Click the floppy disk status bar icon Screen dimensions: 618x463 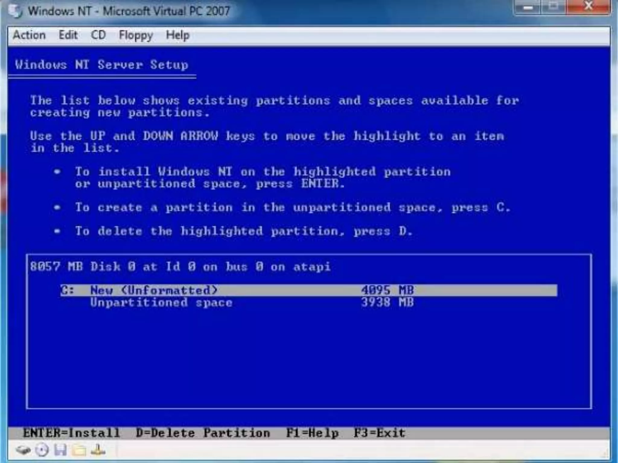pos(60,450)
